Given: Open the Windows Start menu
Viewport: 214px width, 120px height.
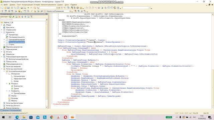Looking at the screenshot, I should click(x=3, y=117).
